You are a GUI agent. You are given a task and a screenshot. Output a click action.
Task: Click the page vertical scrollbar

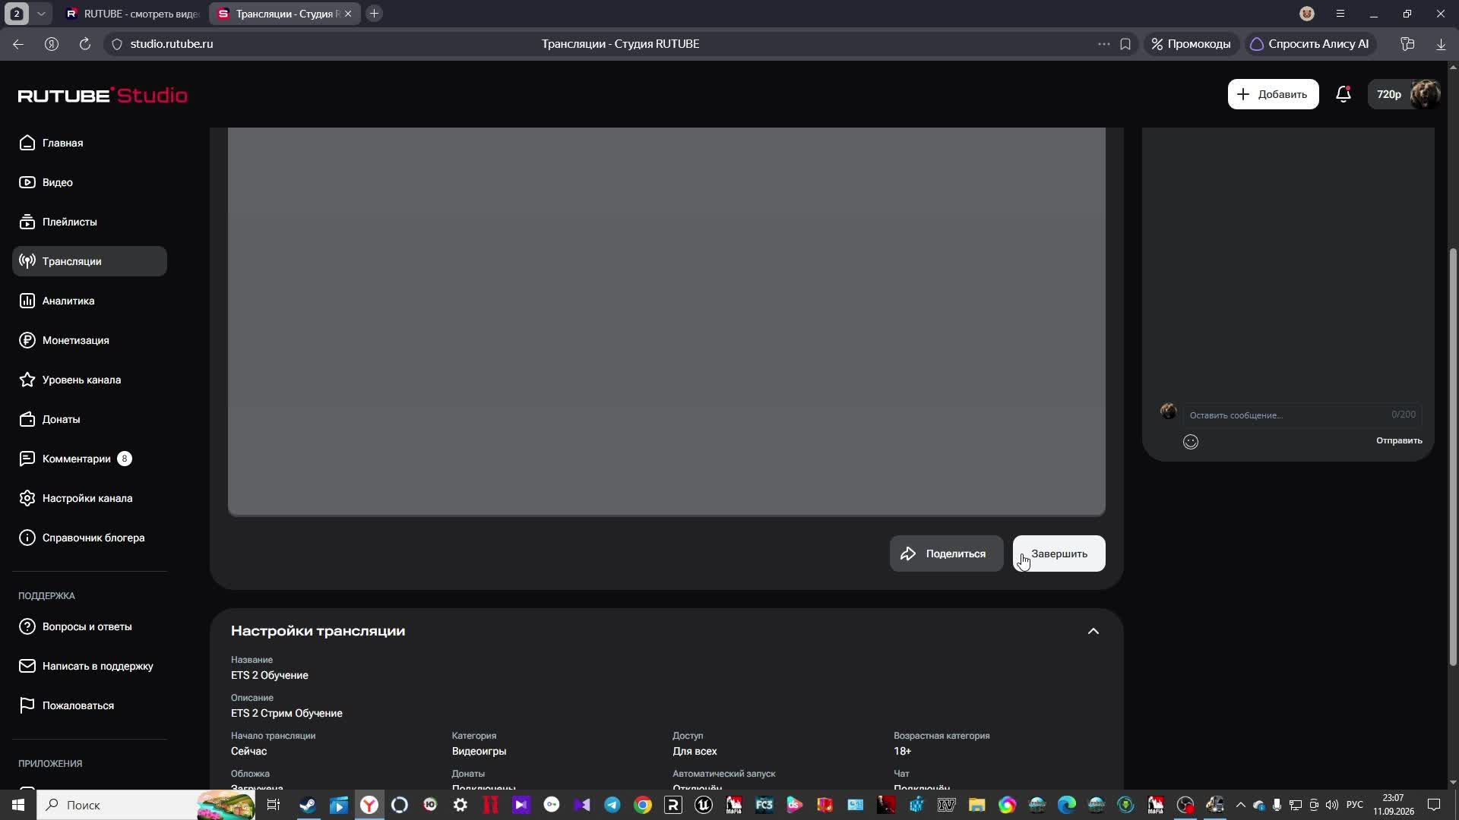(x=1453, y=458)
